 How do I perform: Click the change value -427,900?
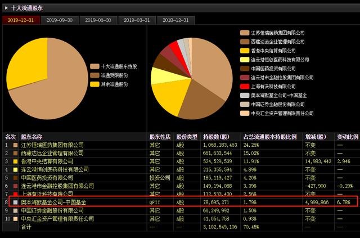(x=316, y=186)
